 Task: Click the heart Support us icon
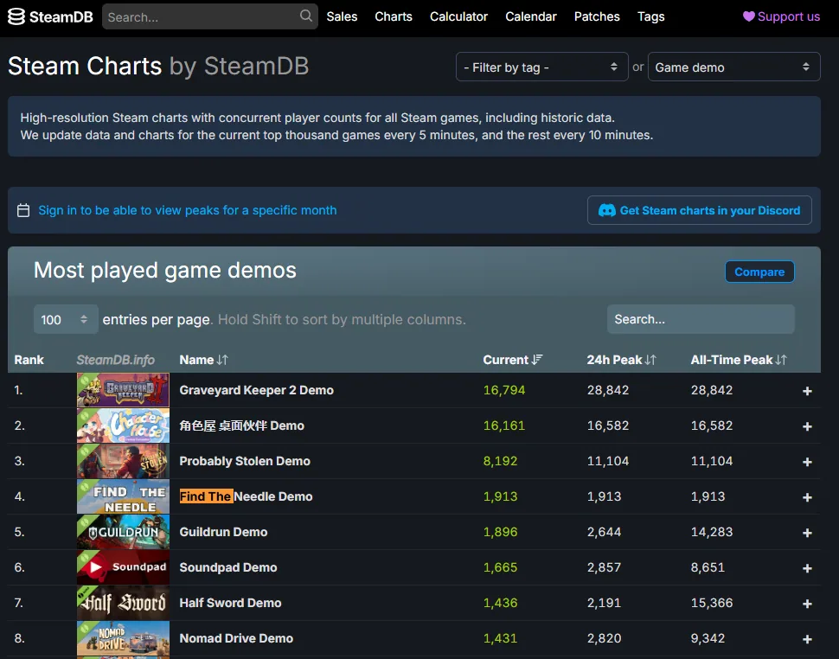click(748, 16)
